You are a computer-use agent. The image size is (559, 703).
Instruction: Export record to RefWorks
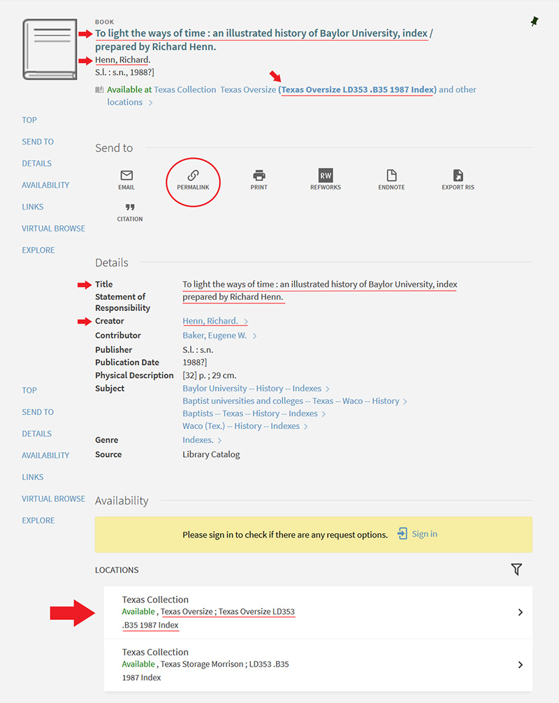[x=326, y=180]
